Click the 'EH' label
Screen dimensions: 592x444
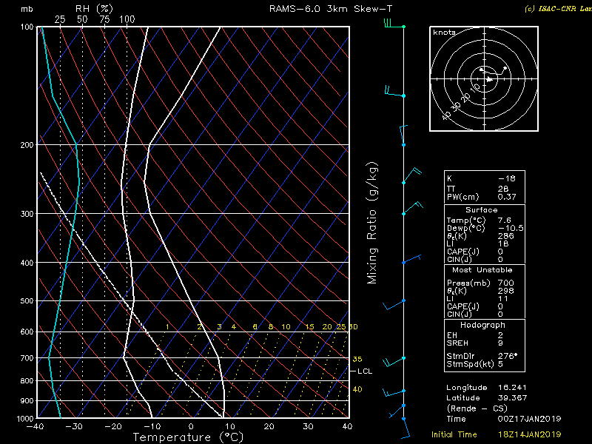(x=452, y=335)
